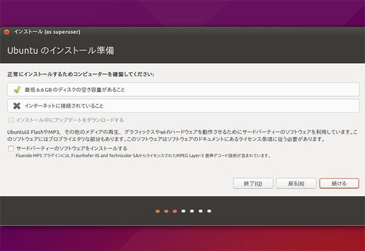Close the installer window with the red button
The width and height of the screenshot is (365, 251).
point(7,32)
